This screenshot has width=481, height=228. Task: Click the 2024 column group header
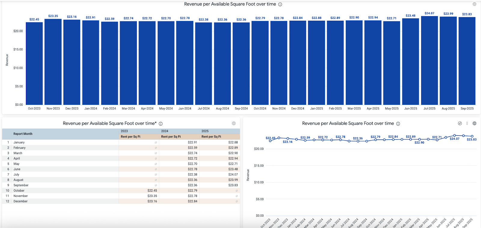pos(165,131)
